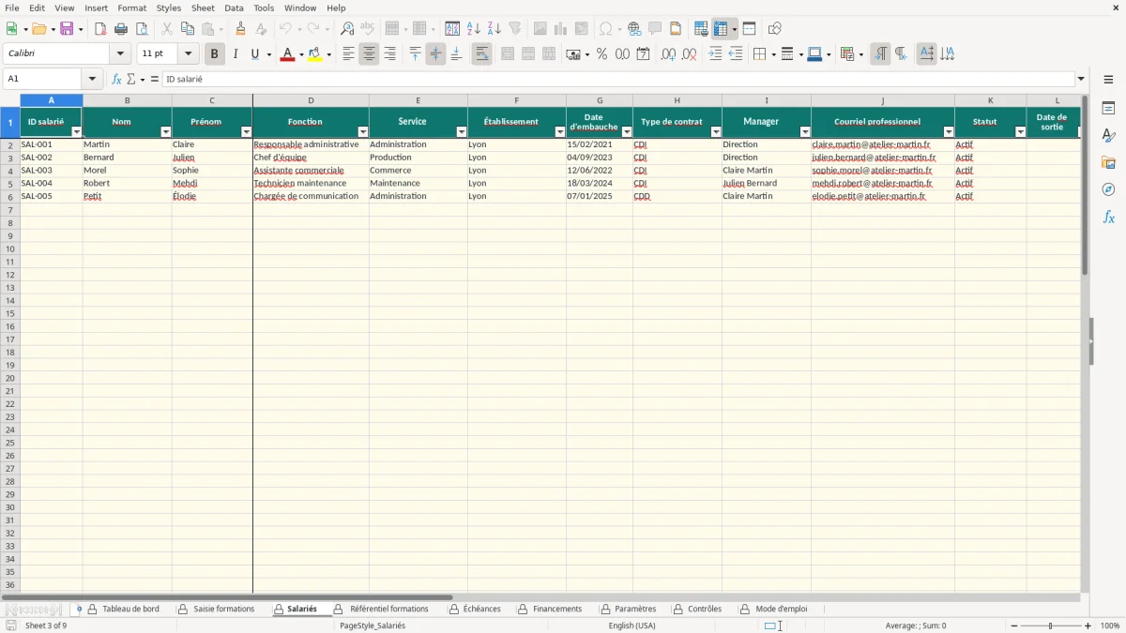Viewport: 1126px width, 633px height.
Task: Edit headers and footers icon
Action: click(x=676, y=29)
